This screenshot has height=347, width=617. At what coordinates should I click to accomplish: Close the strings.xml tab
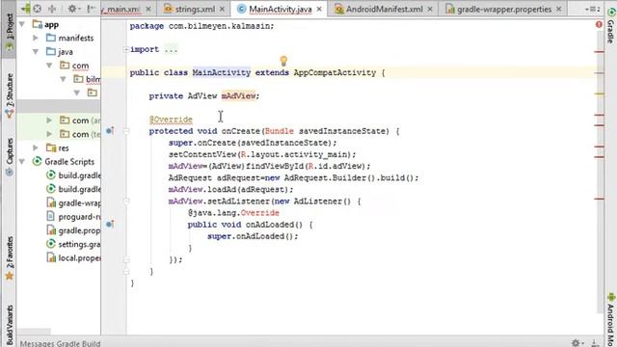[x=222, y=9]
